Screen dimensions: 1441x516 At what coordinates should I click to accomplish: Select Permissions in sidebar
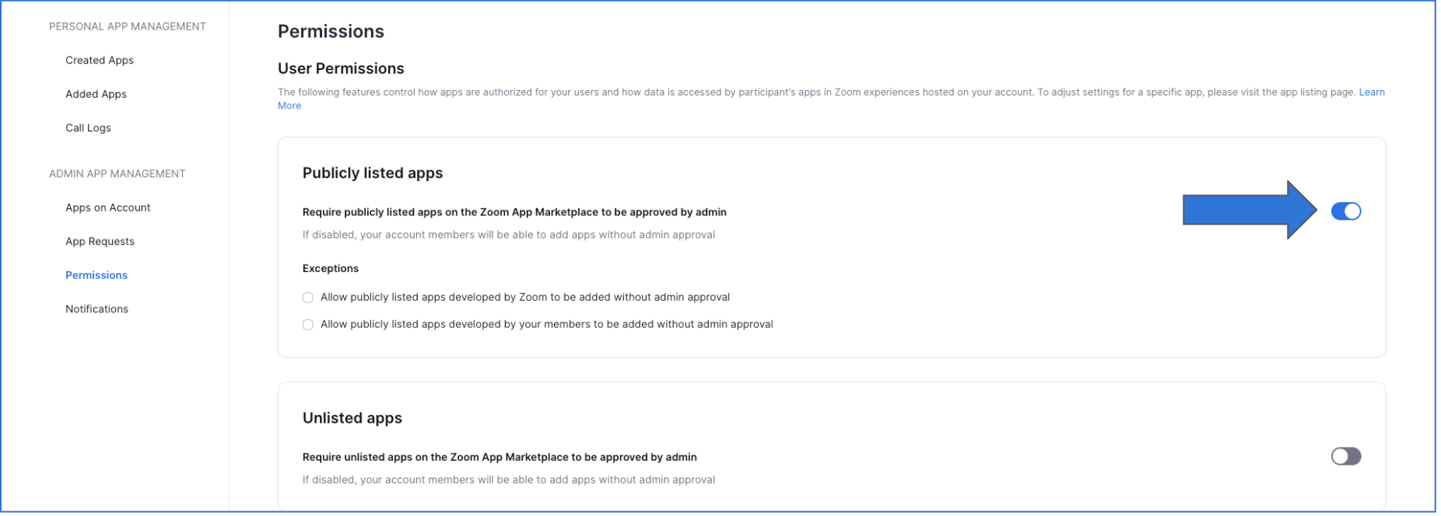tap(96, 275)
